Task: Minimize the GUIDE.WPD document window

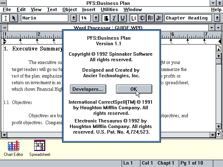Action: point(212,28)
